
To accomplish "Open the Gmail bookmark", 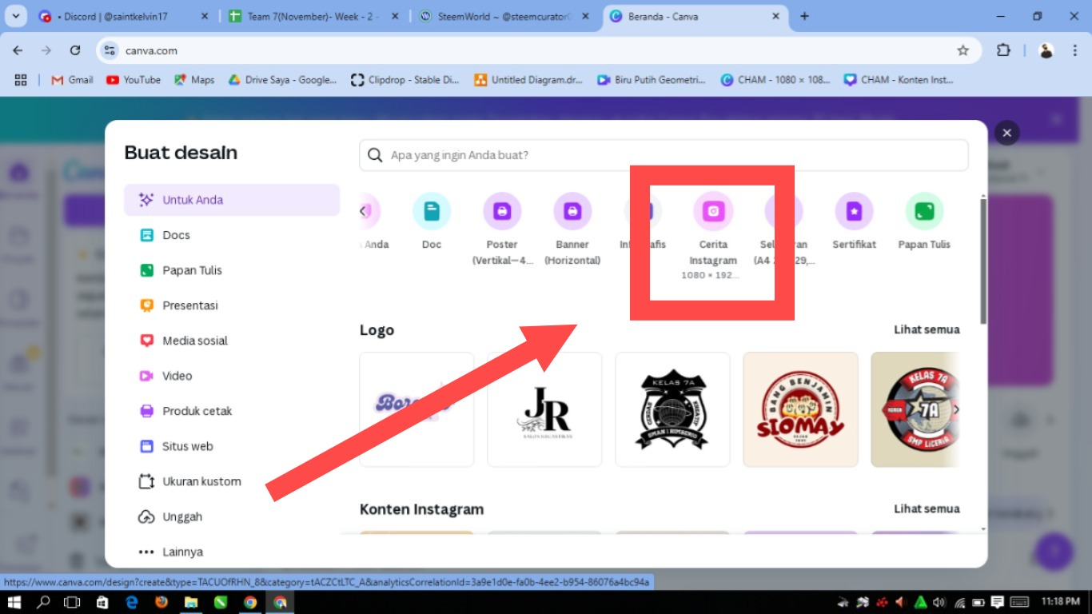I will coord(72,80).
